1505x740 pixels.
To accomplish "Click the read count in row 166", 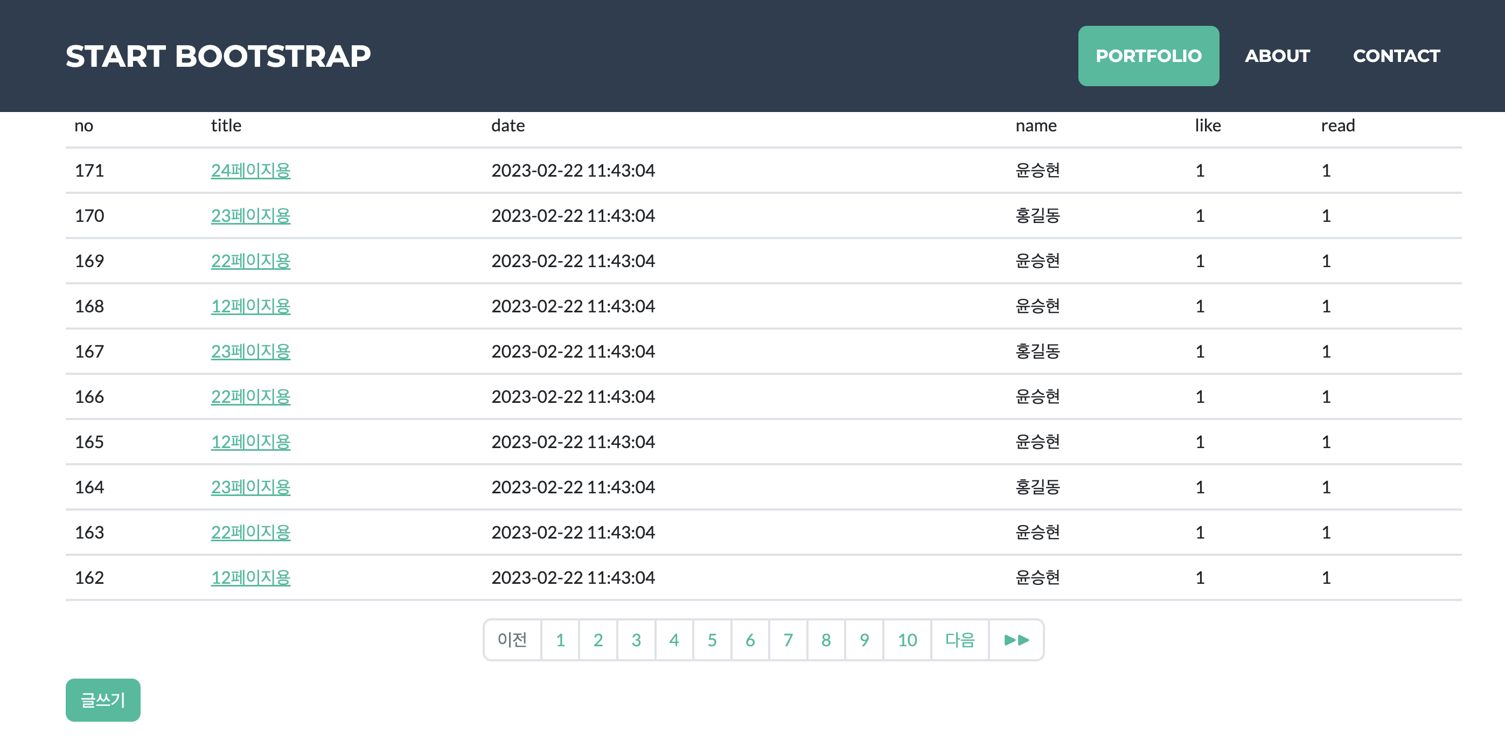I will tap(1326, 396).
